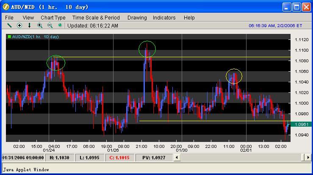313x175 pixels.
Task: Click the scrollbar left arrow button
Action: [x=177, y=158]
